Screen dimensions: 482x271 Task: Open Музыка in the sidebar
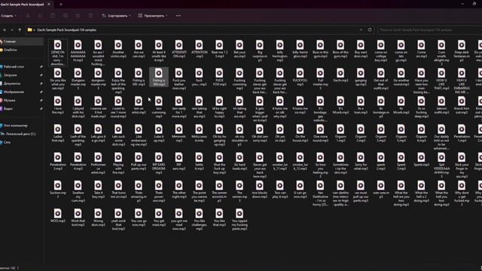[x=22, y=100]
